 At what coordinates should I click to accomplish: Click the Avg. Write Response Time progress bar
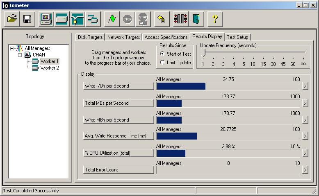[228, 136]
